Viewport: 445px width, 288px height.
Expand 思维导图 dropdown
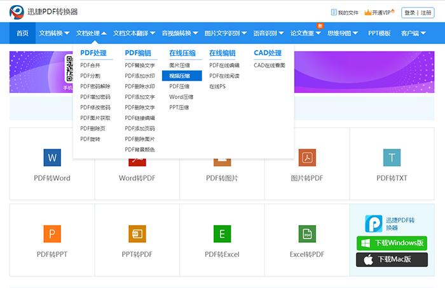click(343, 33)
